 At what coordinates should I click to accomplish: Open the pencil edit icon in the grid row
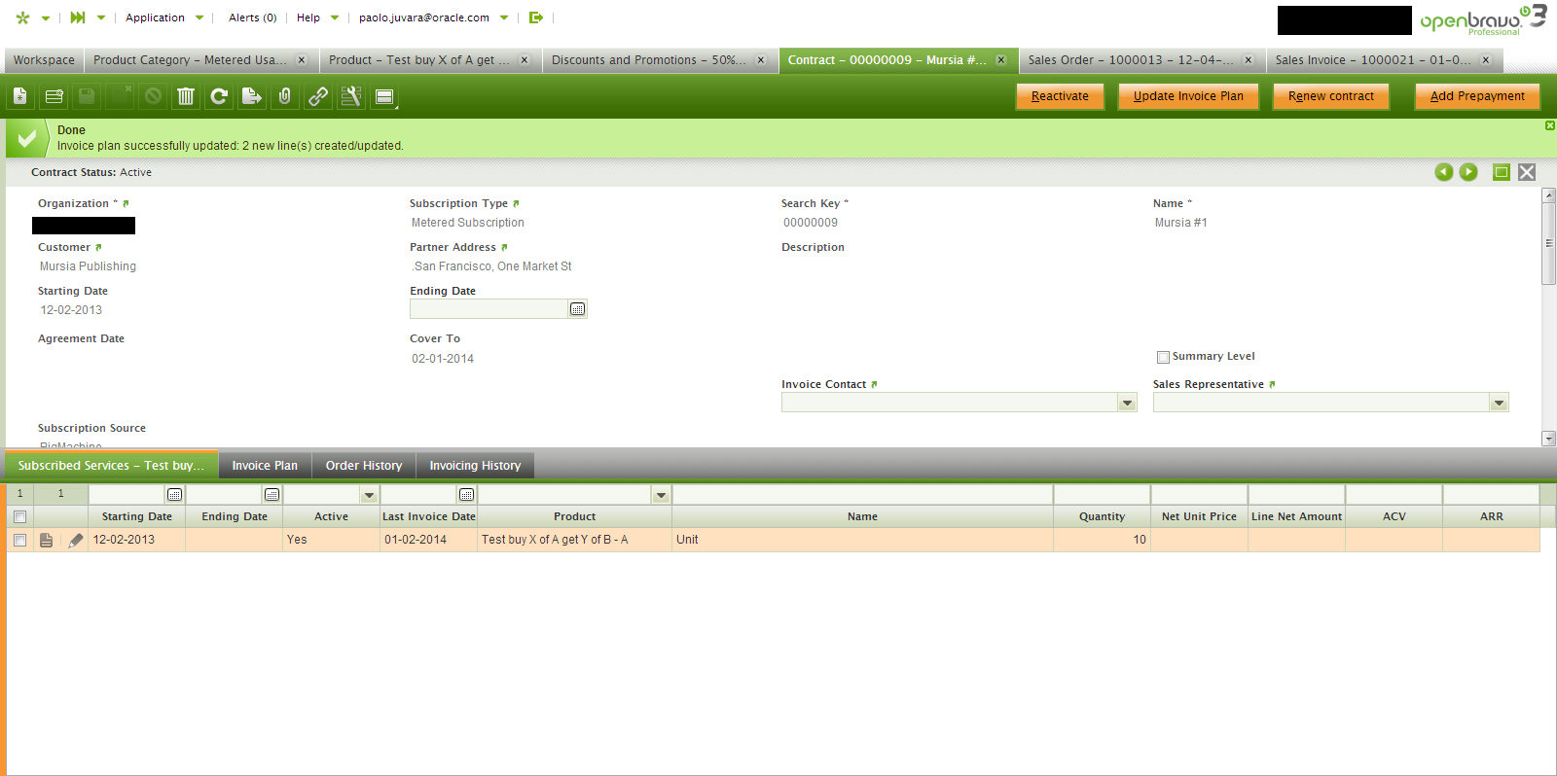[x=76, y=540]
